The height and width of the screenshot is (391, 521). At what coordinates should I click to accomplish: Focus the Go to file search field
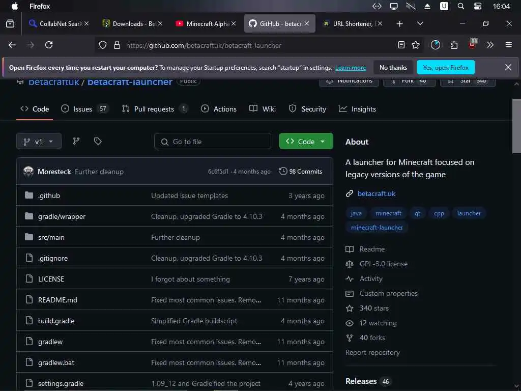pyautogui.click(x=213, y=142)
